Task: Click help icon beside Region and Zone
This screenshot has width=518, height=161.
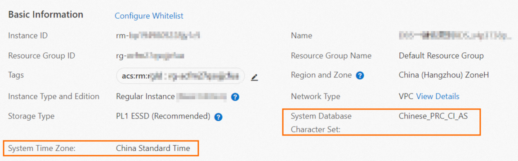Action: 360,76
